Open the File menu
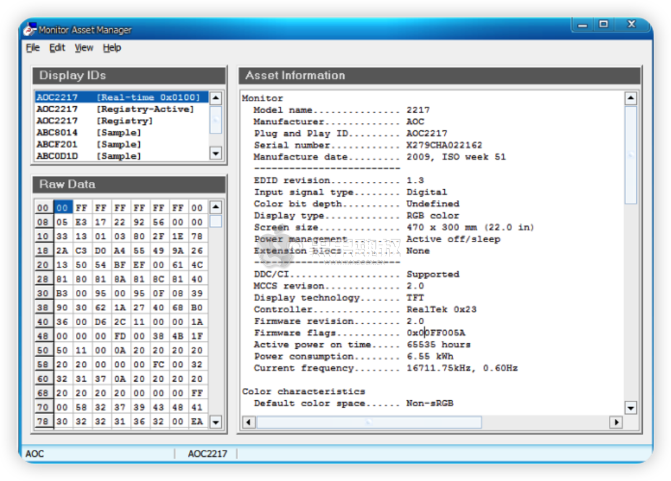This screenshot has height=481, width=671. coord(32,48)
